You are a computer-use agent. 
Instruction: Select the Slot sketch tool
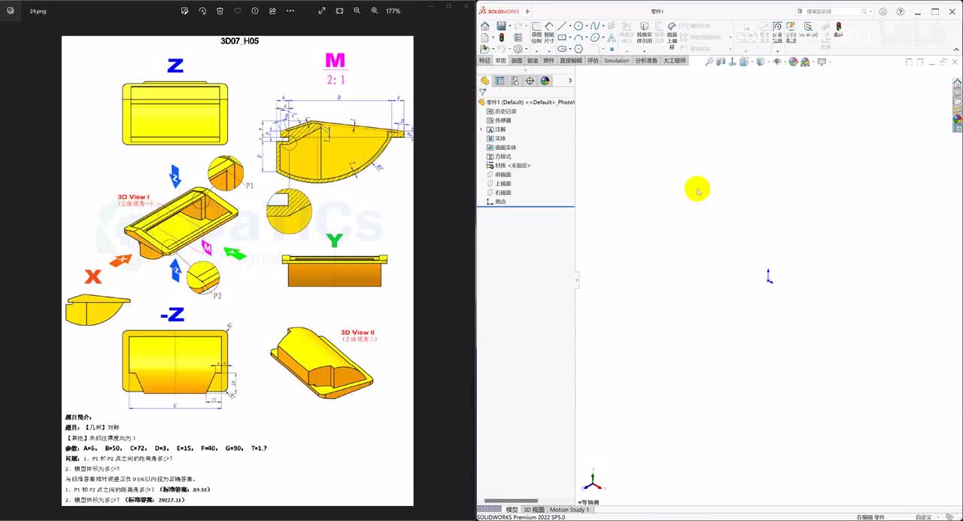coord(561,49)
